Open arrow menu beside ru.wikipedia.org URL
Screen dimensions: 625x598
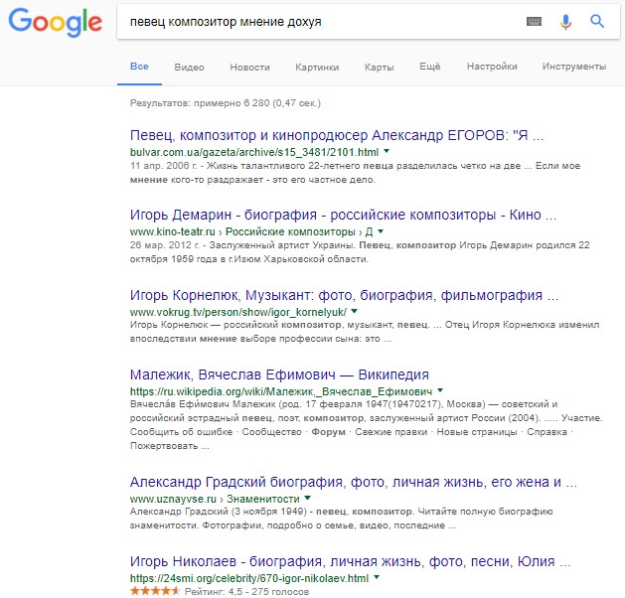440,390
